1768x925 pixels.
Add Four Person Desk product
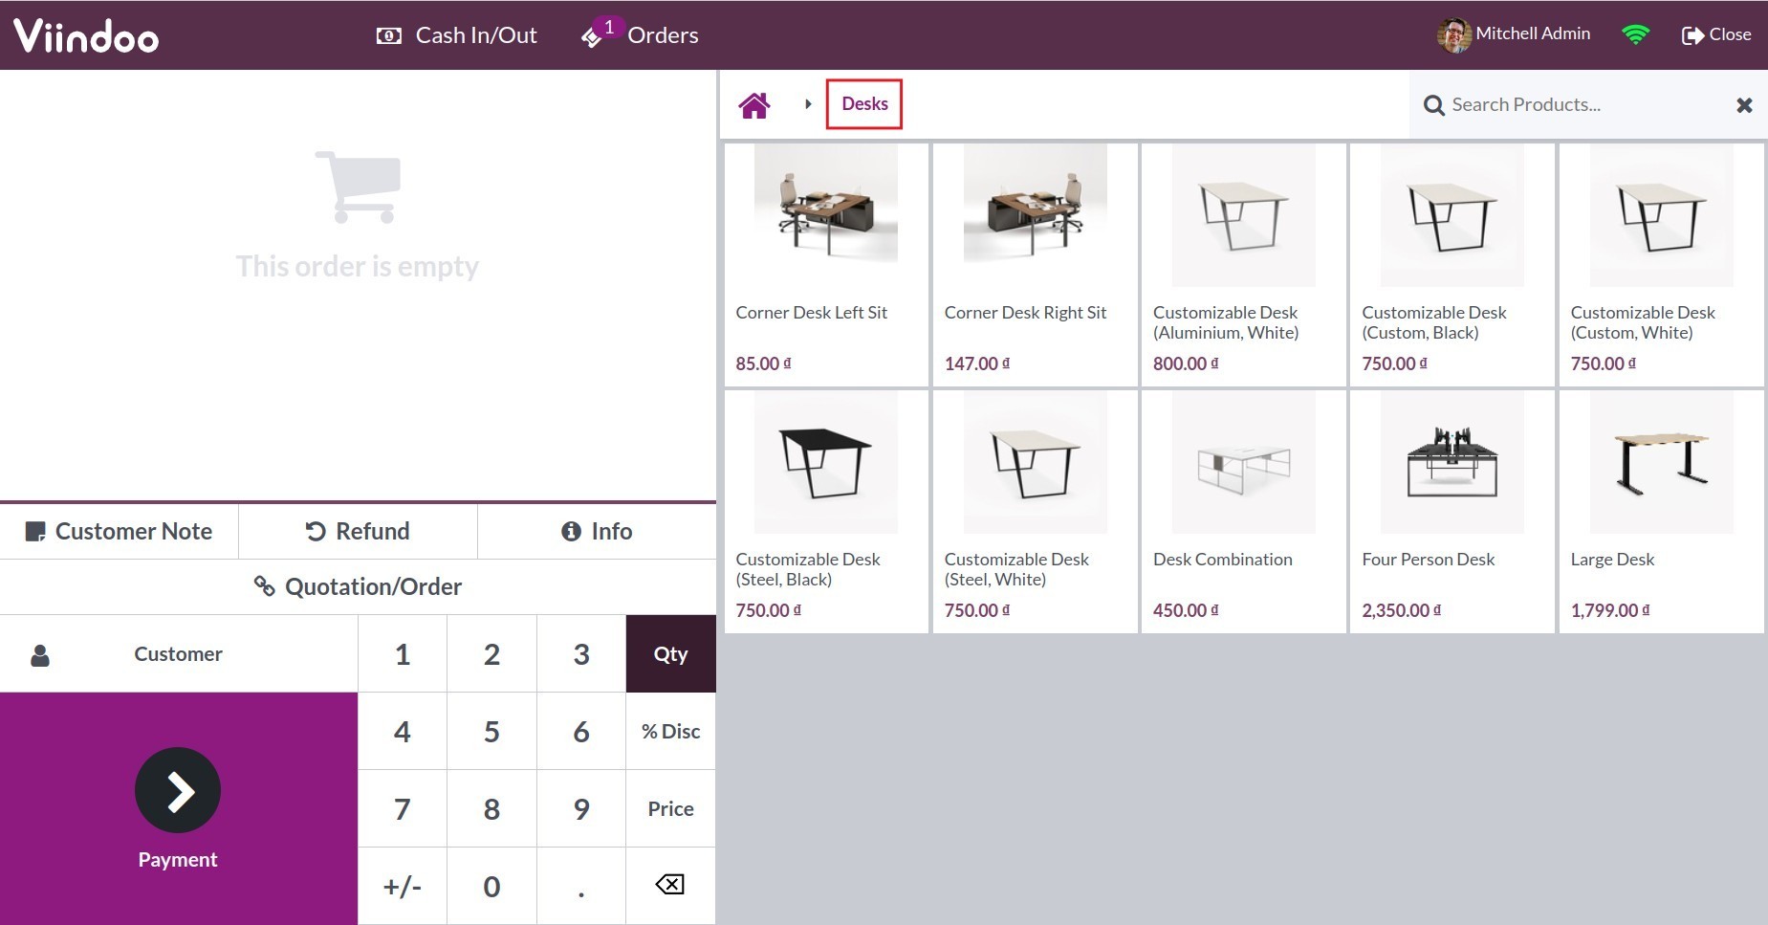coord(1452,512)
